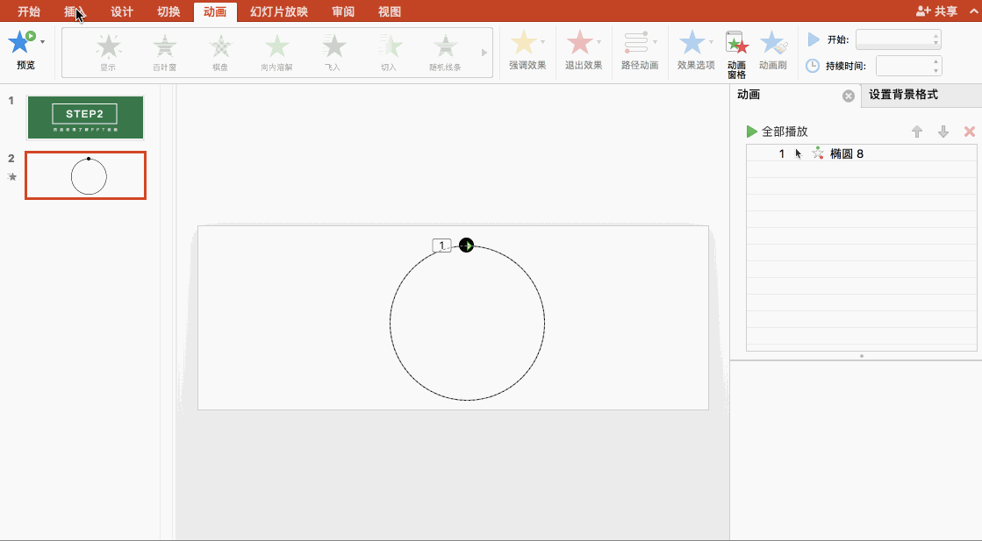Click the 共享 share button

pos(937,11)
